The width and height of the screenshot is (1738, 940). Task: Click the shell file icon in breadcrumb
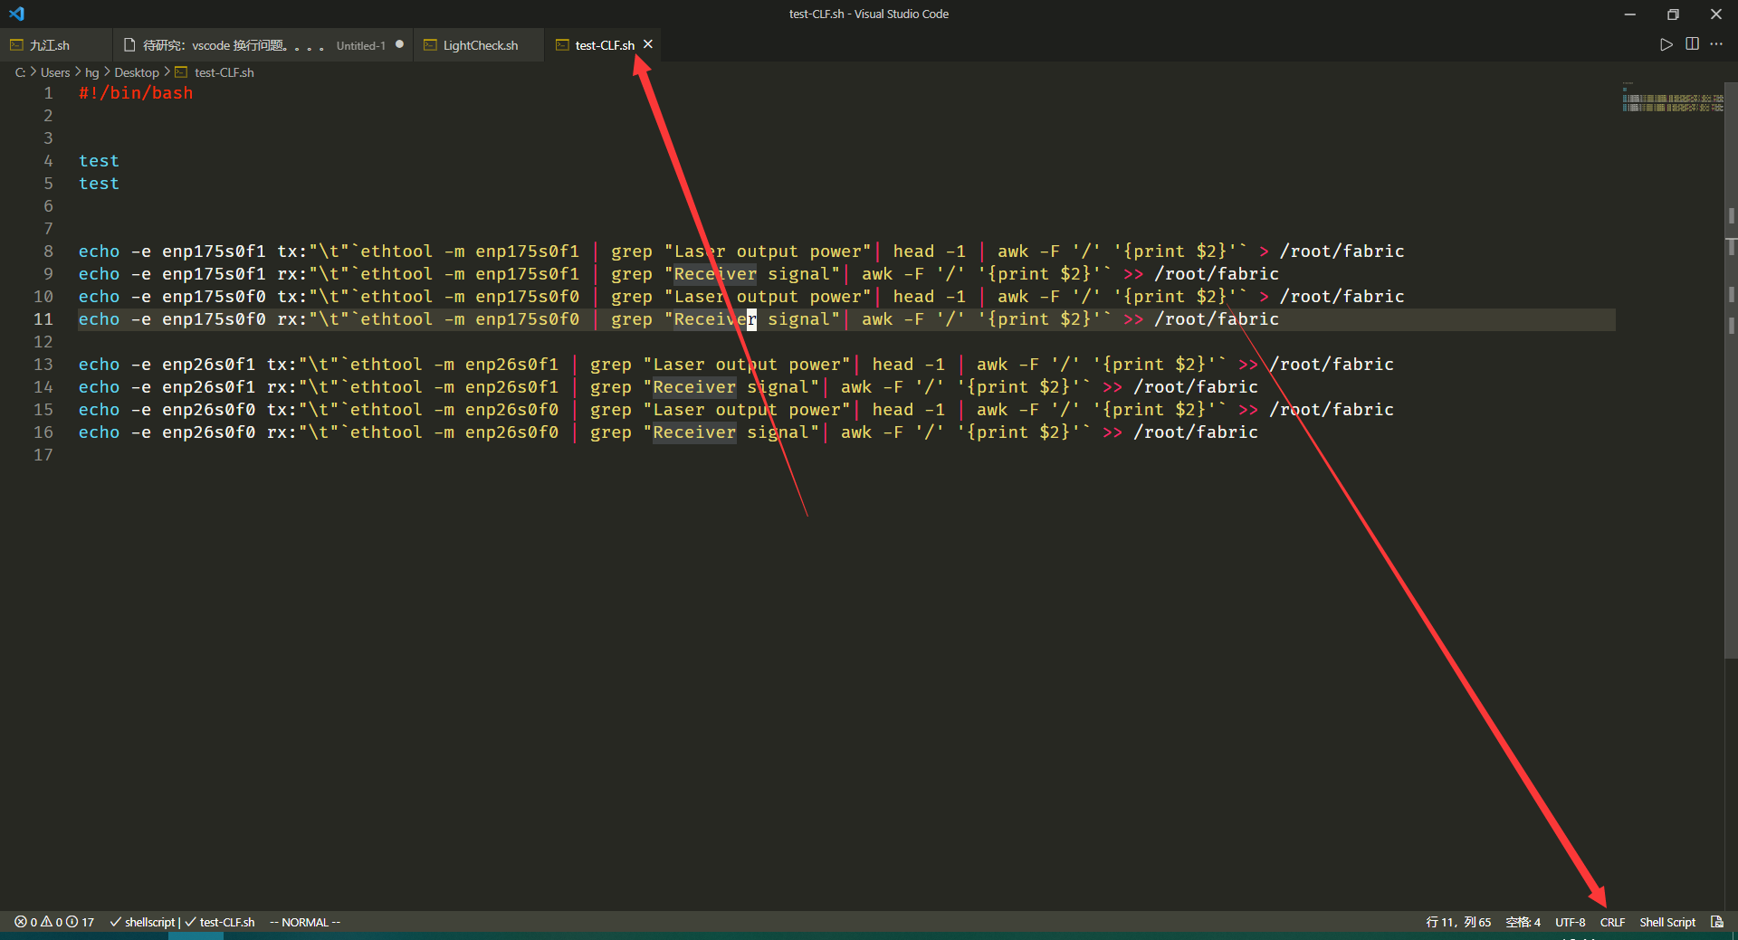[x=181, y=72]
